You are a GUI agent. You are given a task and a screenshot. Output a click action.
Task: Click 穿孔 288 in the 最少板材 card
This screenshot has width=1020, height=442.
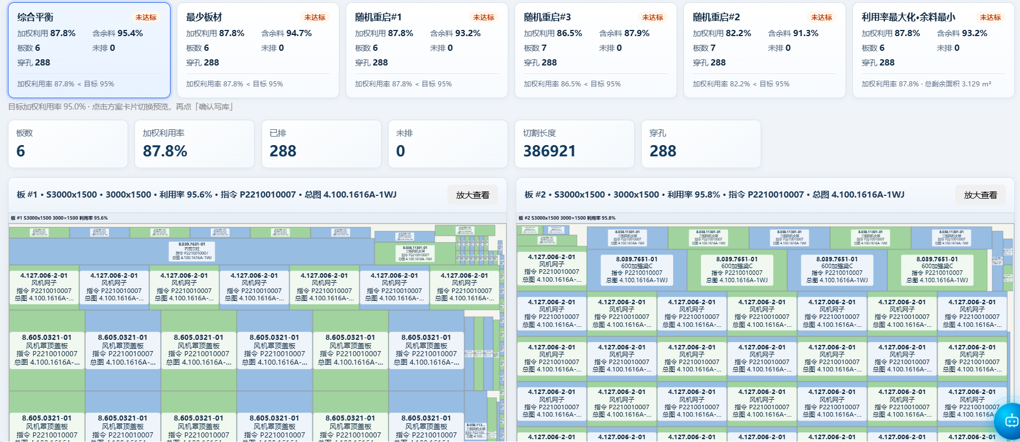tap(202, 63)
